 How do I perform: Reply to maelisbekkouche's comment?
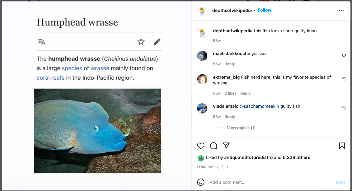[230, 64]
